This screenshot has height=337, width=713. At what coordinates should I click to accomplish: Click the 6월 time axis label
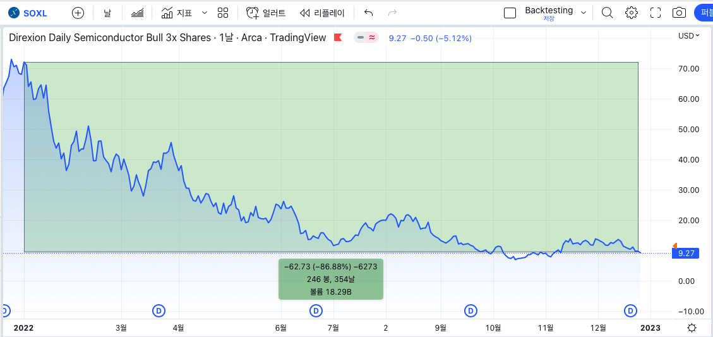click(281, 328)
